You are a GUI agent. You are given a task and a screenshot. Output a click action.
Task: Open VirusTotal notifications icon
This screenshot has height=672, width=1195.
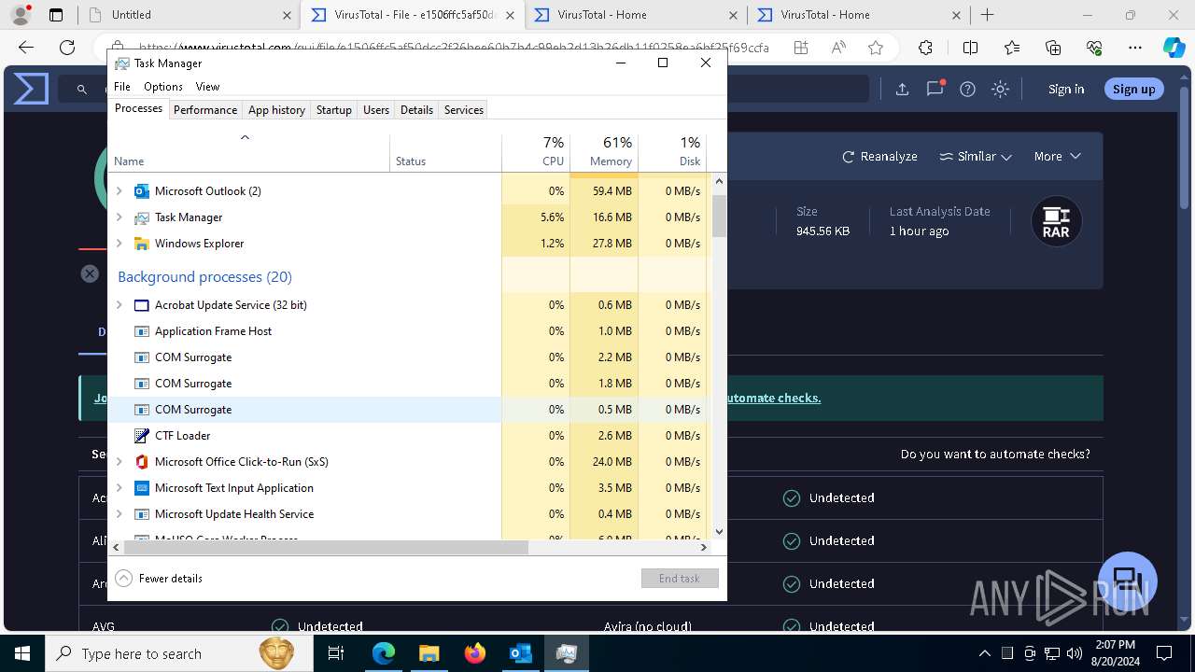pyautogui.click(x=935, y=89)
